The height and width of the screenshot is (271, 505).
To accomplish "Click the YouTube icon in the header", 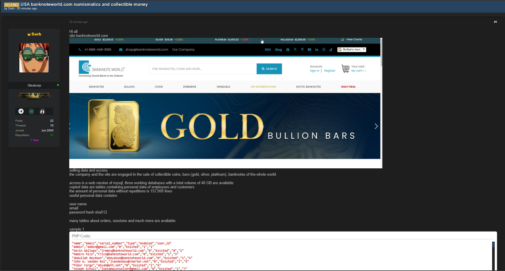I will tap(309, 50).
